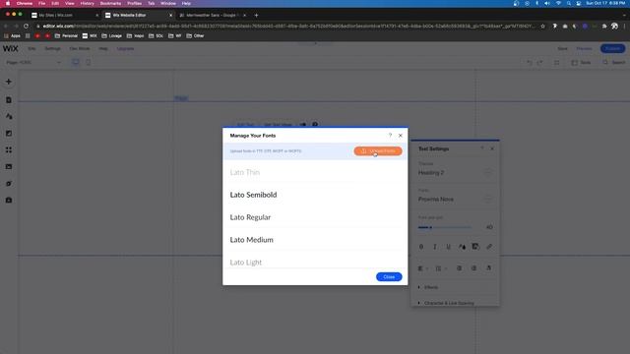Image resolution: width=630 pixels, height=354 pixels.
Task: Open the text highlight color icon
Action: pos(475,247)
